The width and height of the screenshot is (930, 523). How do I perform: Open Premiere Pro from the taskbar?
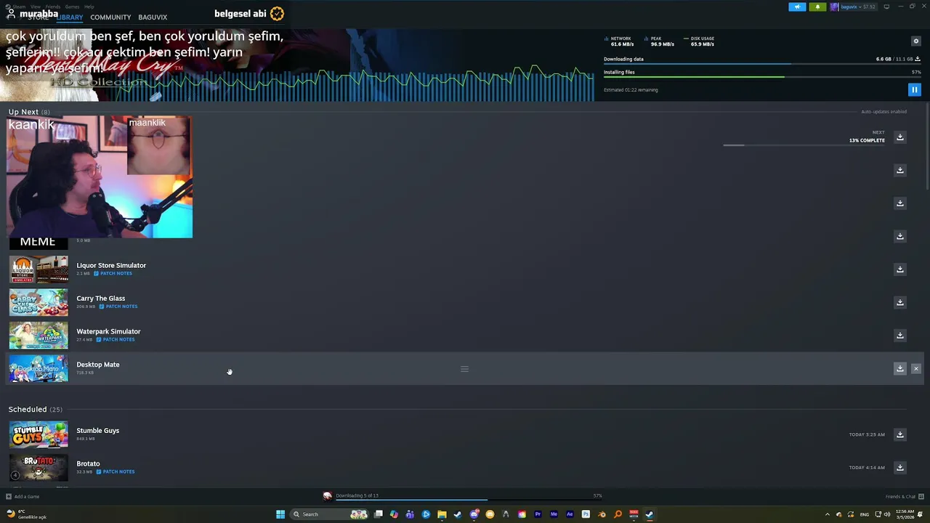(538, 514)
